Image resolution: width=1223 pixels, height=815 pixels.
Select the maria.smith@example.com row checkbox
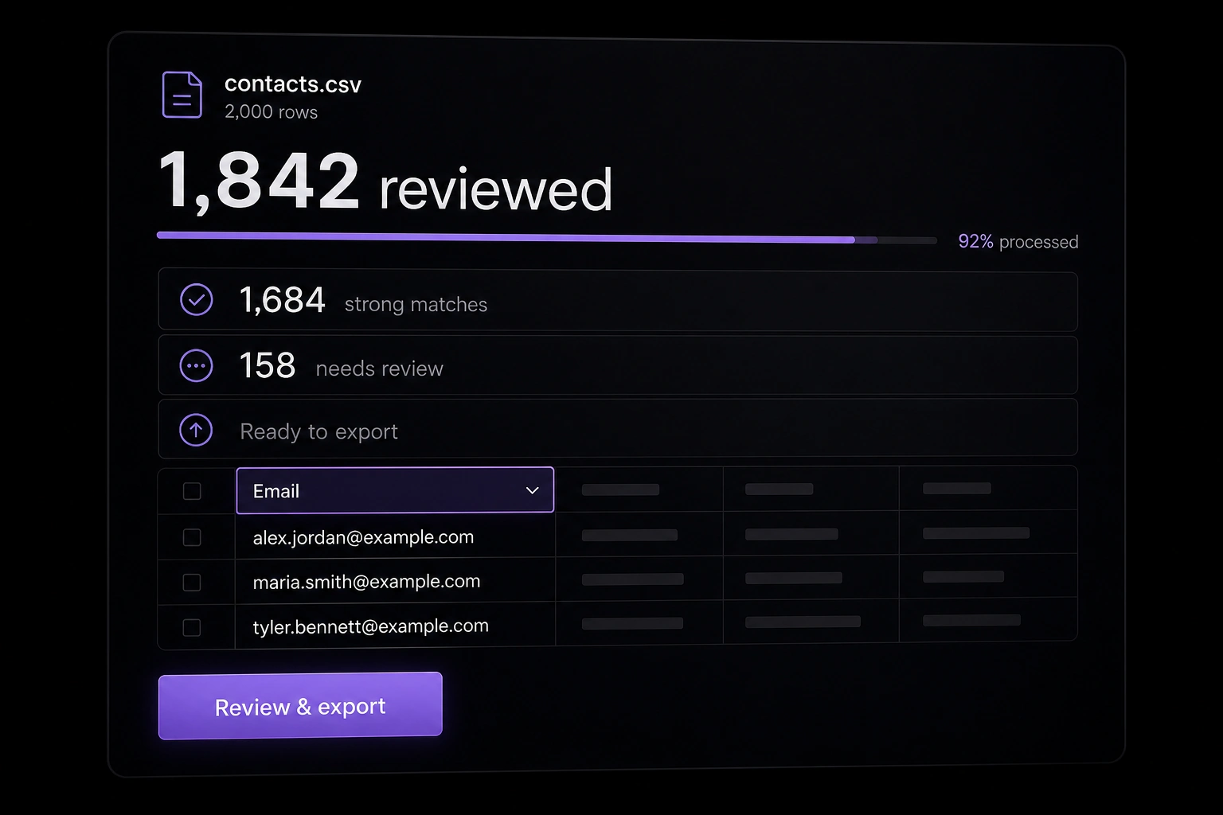[x=192, y=583]
